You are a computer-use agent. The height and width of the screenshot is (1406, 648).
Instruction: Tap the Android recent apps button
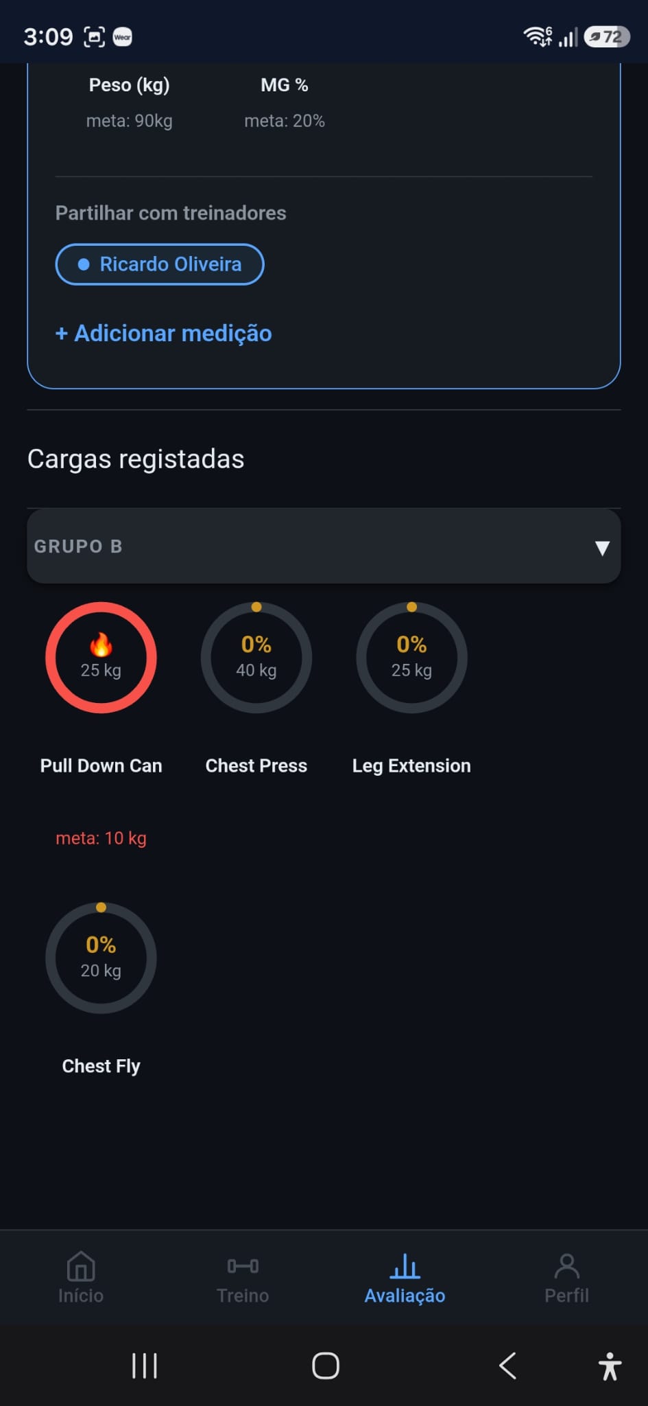(x=145, y=1365)
